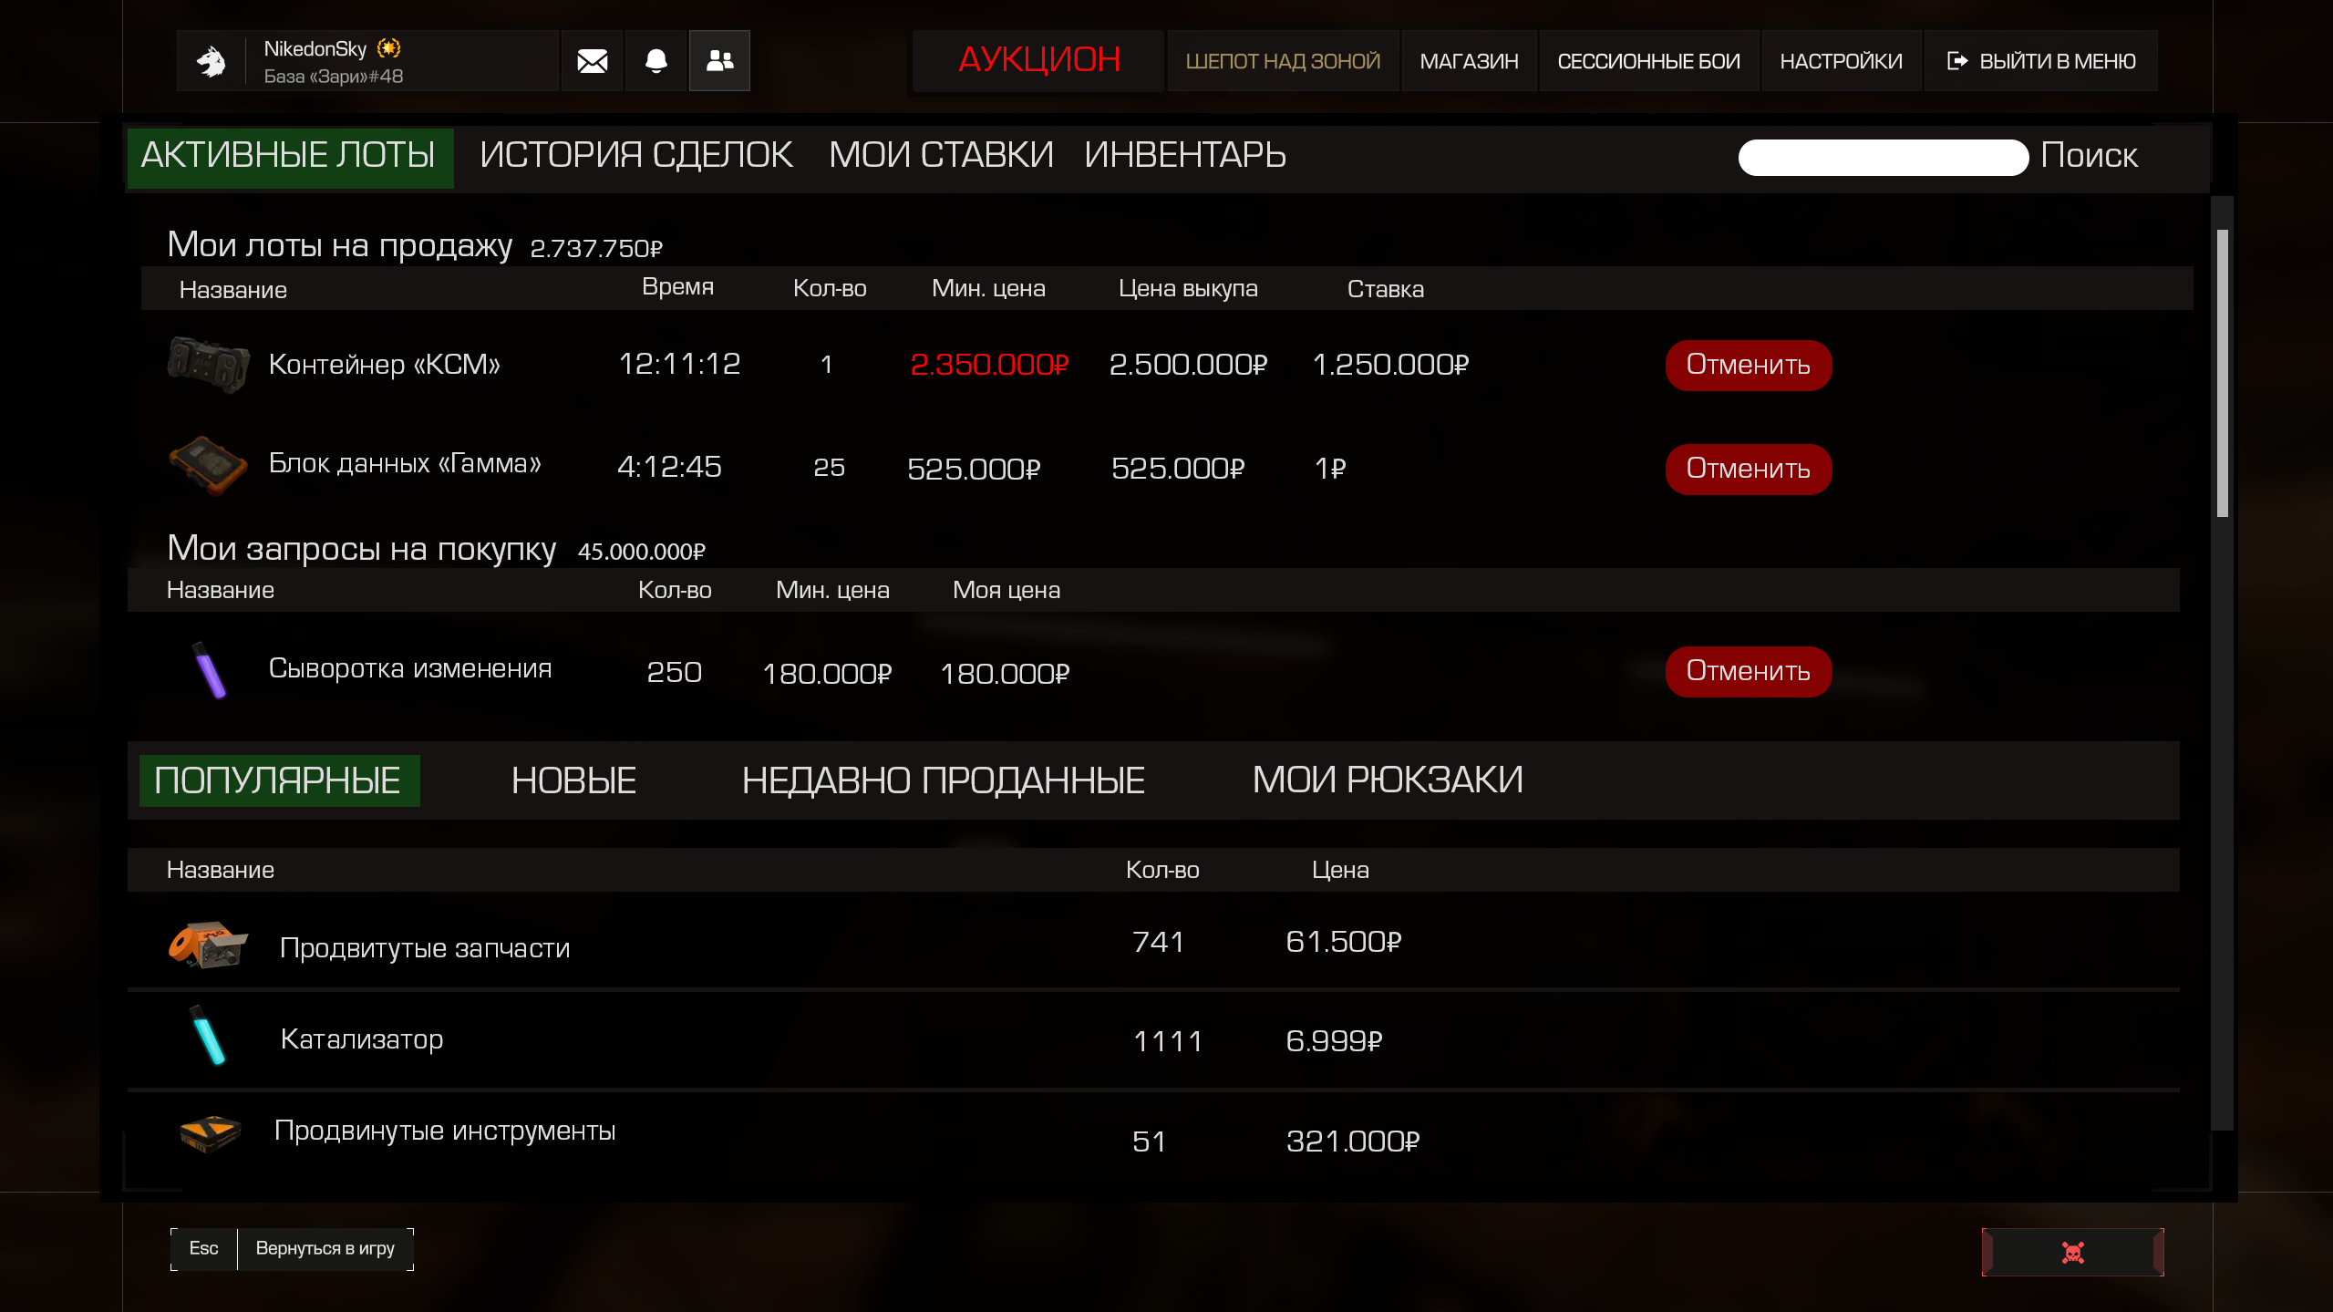The image size is (2333, 1312).
Task: Open the Мои рюкзаки tab
Action: click(1387, 780)
